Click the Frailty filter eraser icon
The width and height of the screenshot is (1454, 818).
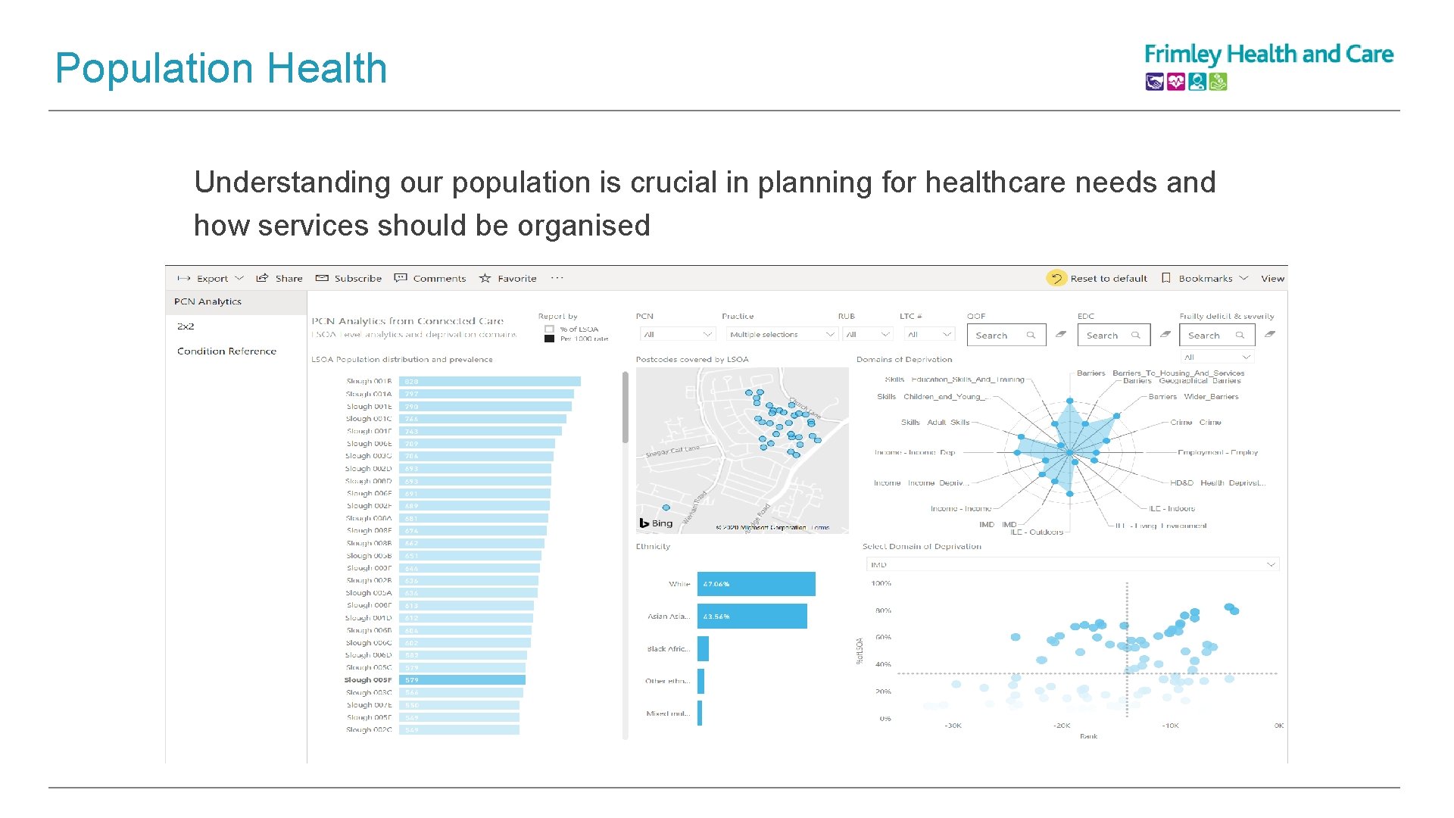[1269, 333]
